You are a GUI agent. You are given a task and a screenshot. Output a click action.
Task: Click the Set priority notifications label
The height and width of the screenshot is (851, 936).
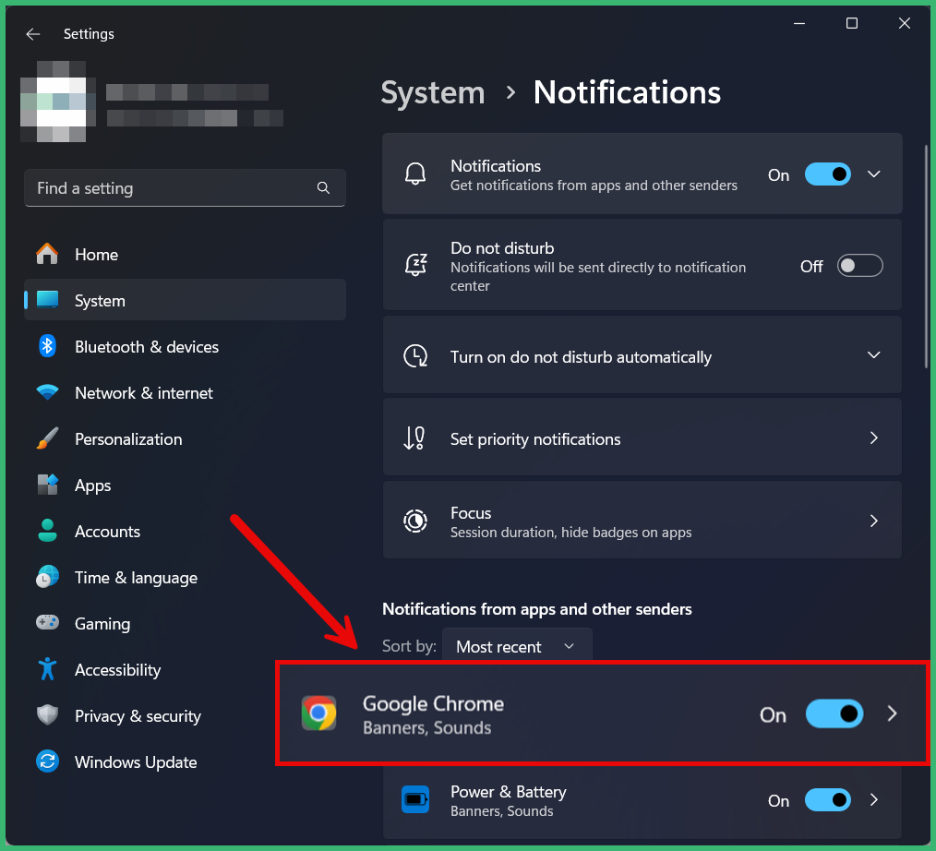534,439
